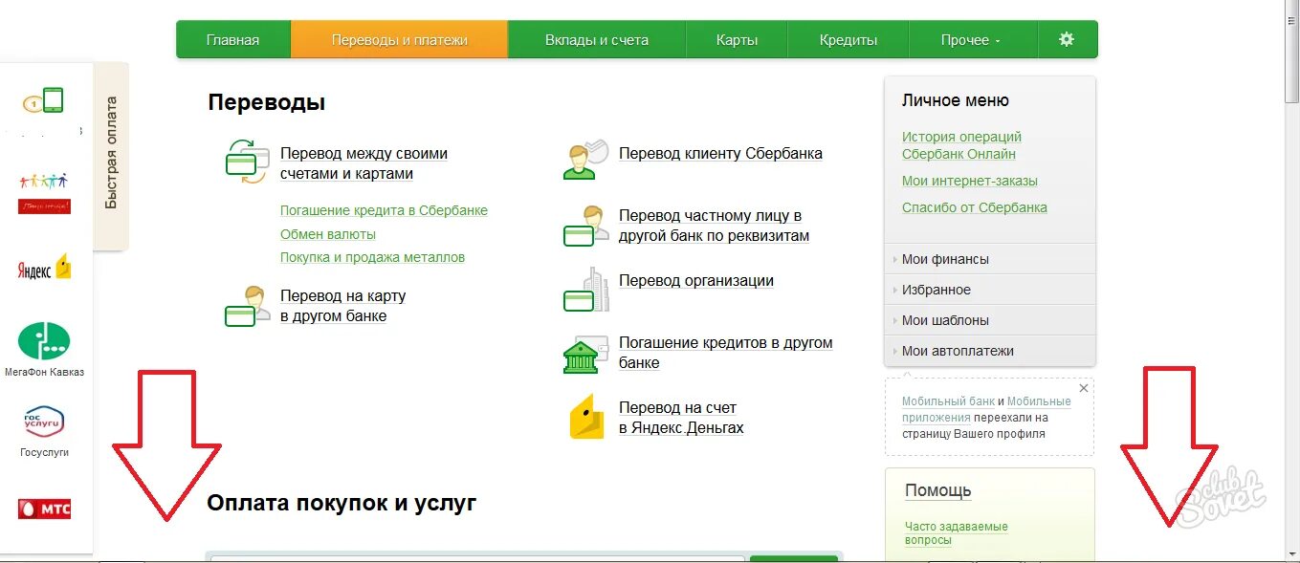Open История операций Сбербанк Онлайн link

tap(961, 145)
